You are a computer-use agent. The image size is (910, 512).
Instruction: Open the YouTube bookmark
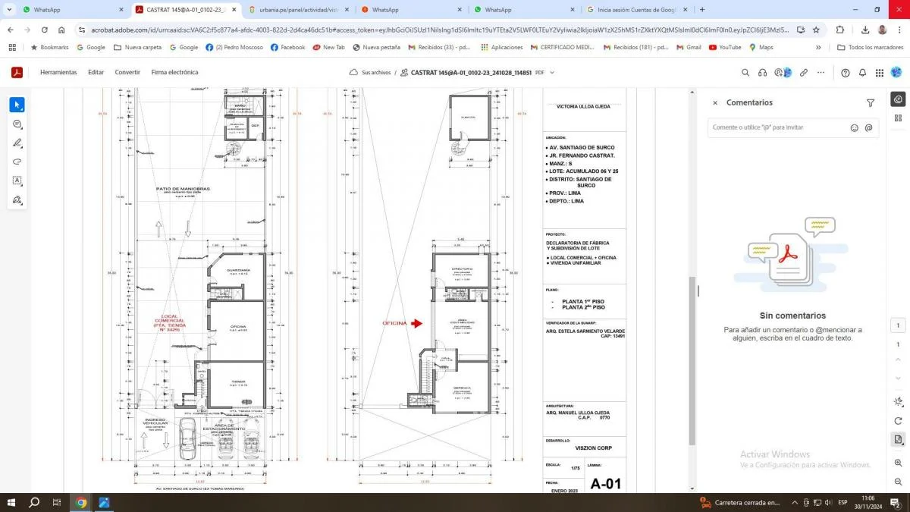pyautogui.click(x=725, y=47)
